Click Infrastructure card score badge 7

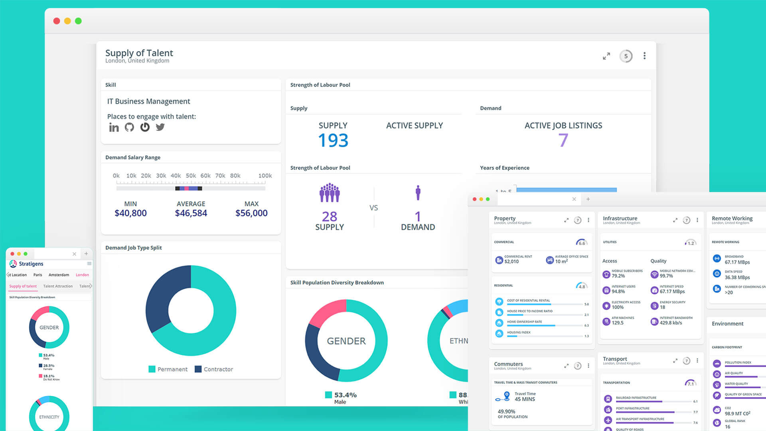coord(686,220)
